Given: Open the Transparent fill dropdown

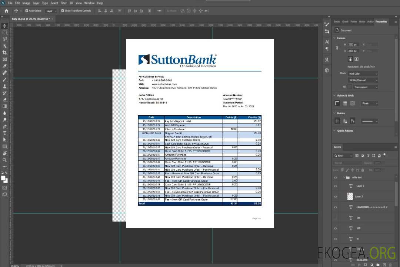Looking at the screenshot, I should (365, 87).
